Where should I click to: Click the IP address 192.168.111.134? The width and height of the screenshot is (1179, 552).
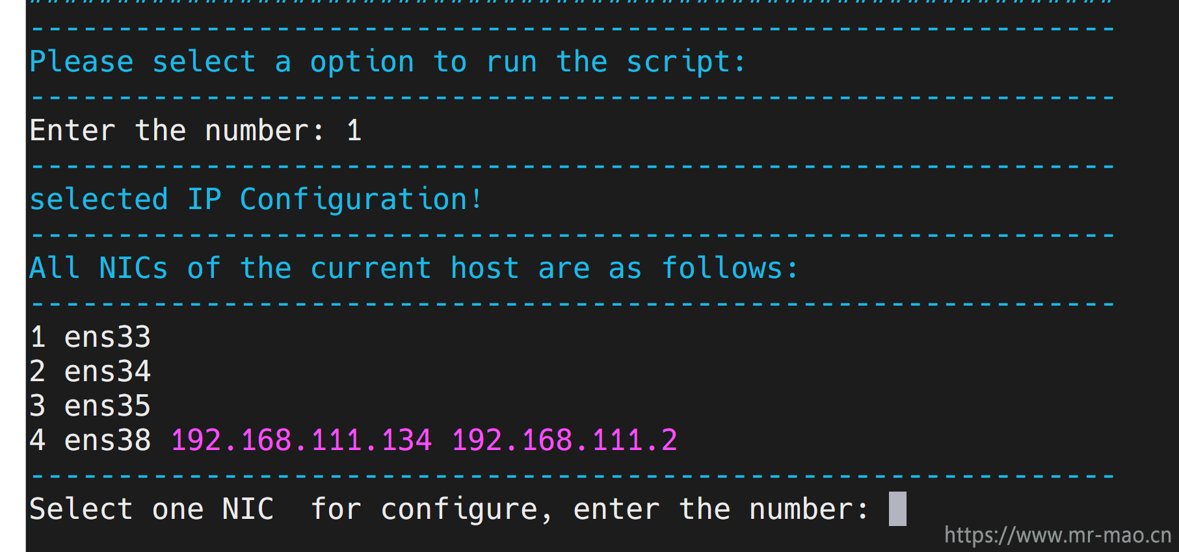[x=301, y=440]
